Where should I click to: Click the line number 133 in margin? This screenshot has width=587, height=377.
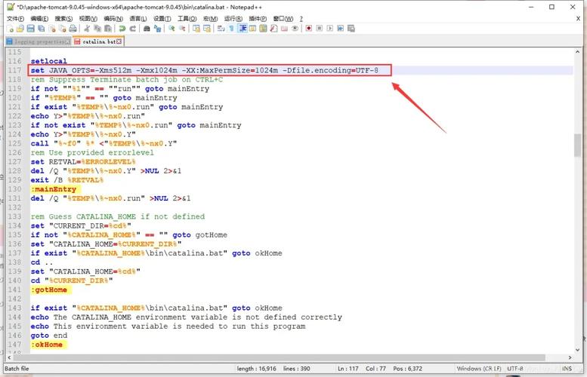click(15, 216)
